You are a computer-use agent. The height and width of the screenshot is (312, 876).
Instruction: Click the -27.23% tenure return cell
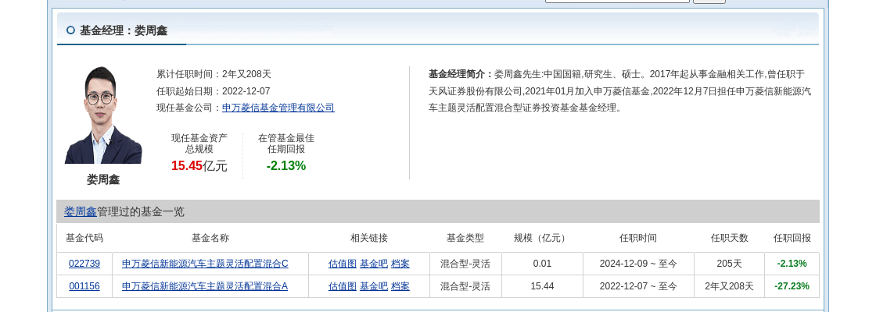[x=792, y=286]
